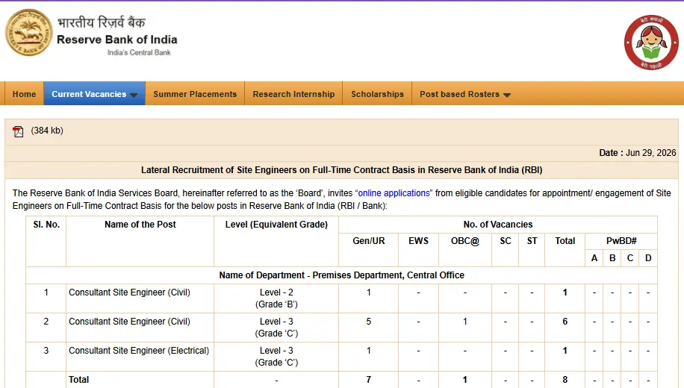The height and width of the screenshot is (388, 684).
Task: Click the PwBD sub-column B header
Action: (x=612, y=258)
